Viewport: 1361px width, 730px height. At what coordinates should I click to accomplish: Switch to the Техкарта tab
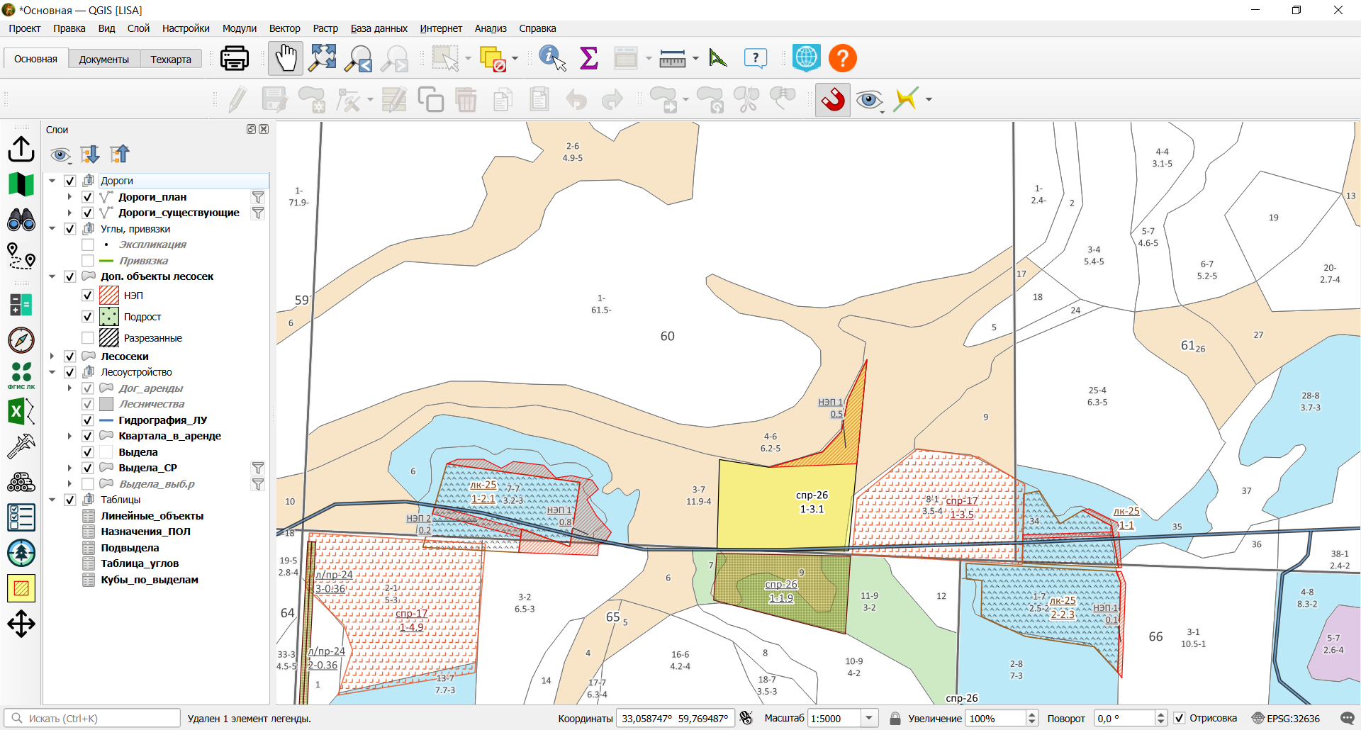tap(171, 60)
